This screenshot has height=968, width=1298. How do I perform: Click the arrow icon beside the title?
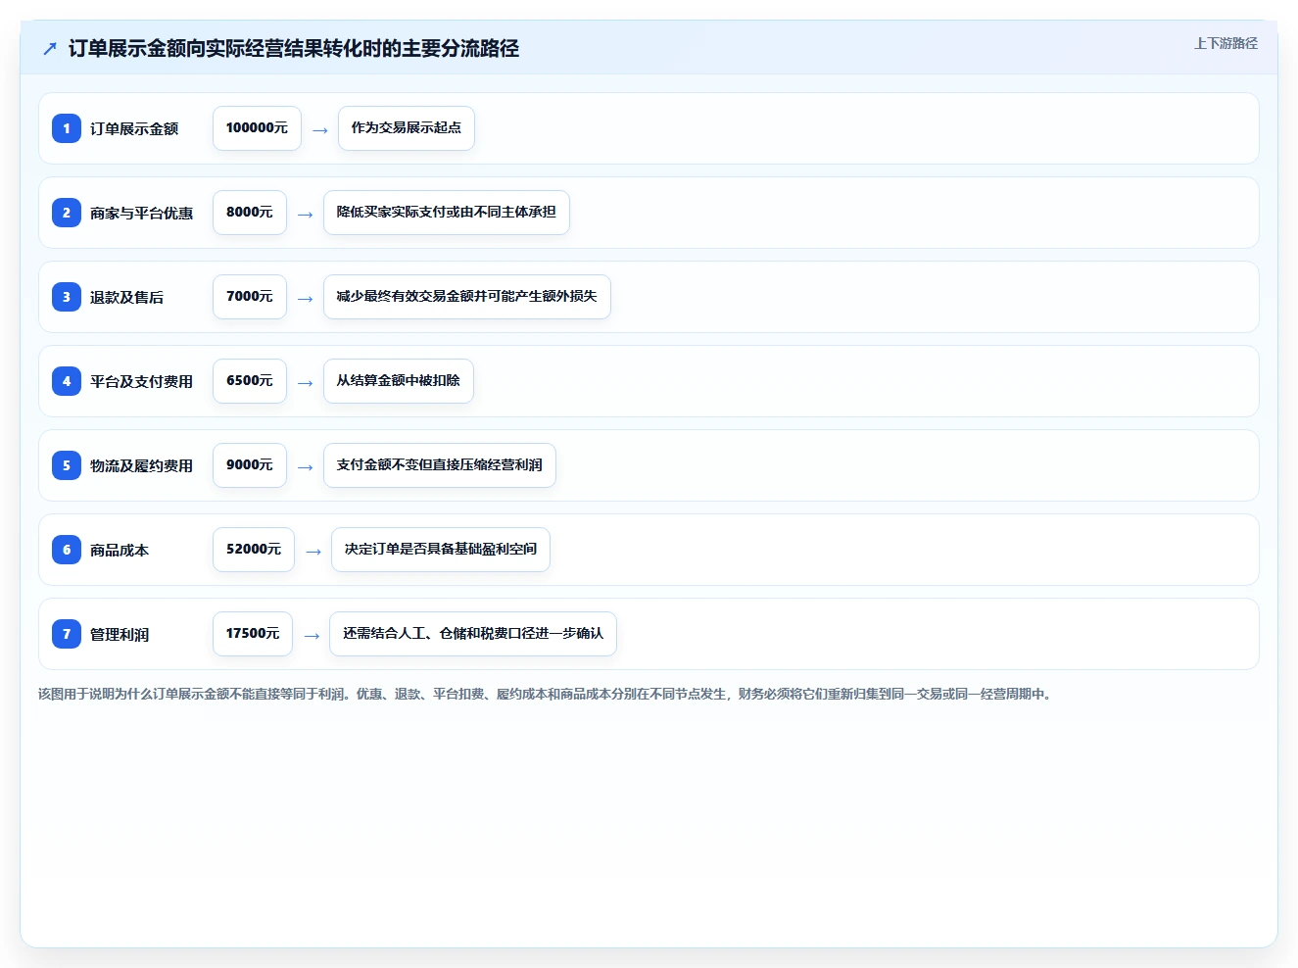coord(50,48)
